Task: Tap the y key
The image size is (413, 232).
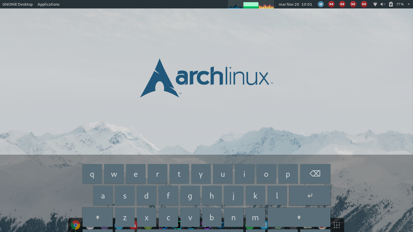Action: [x=201, y=174]
